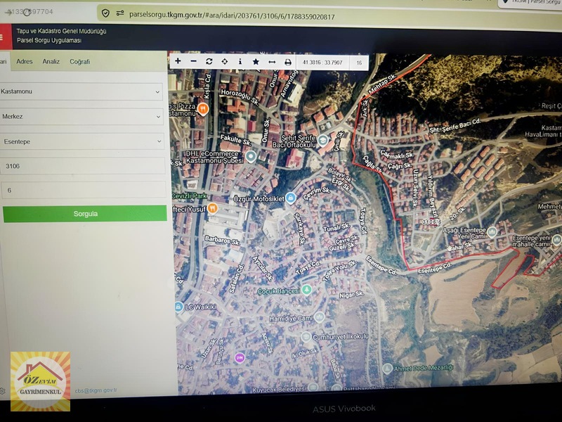The width and height of the screenshot is (562, 422).
Task: Click the restaurant pin near Pizza Kastamonu
Action: (x=203, y=108)
